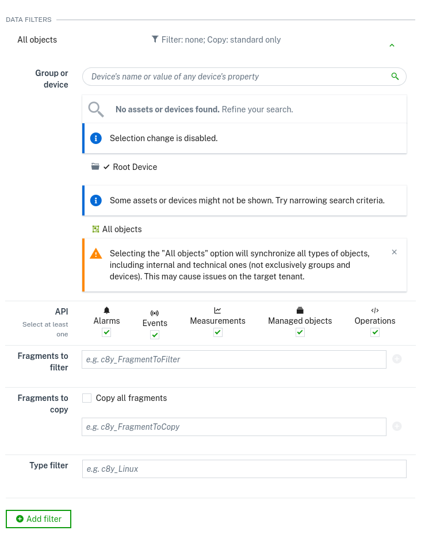Viewport: 421px width, 534px height.
Task: Dismiss the All objects warning message
Action: (394, 252)
